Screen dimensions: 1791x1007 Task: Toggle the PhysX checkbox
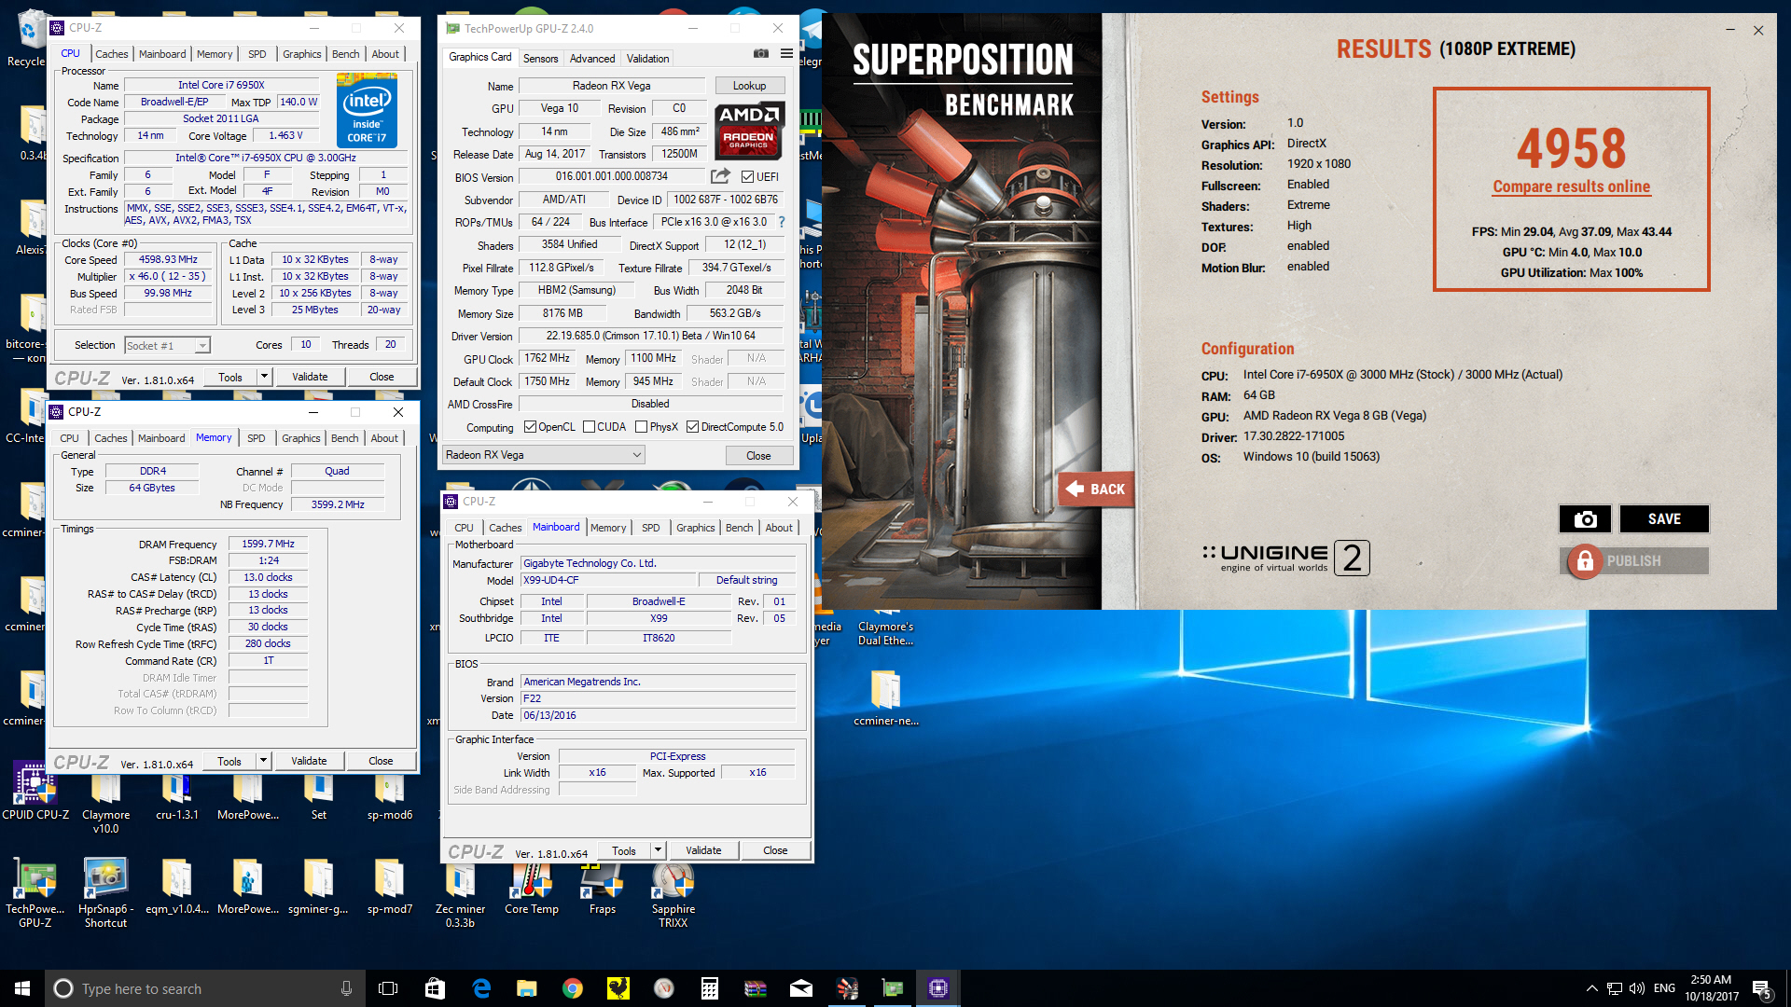tap(641, 427)
